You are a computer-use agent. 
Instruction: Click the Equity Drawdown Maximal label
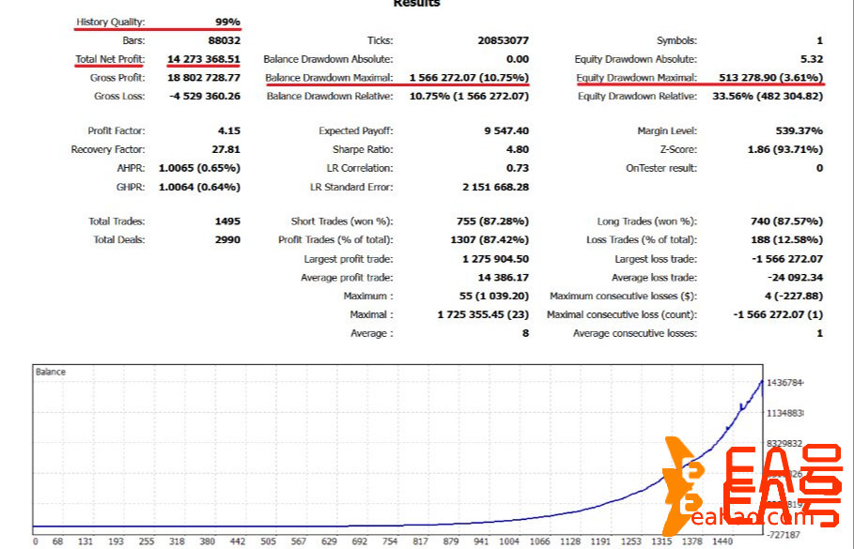pos(638,78)
